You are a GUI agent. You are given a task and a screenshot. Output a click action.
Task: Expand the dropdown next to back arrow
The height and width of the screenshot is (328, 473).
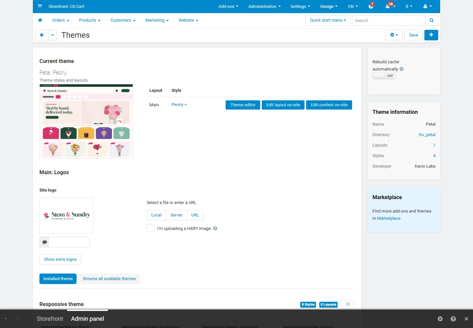pos(53,35)
